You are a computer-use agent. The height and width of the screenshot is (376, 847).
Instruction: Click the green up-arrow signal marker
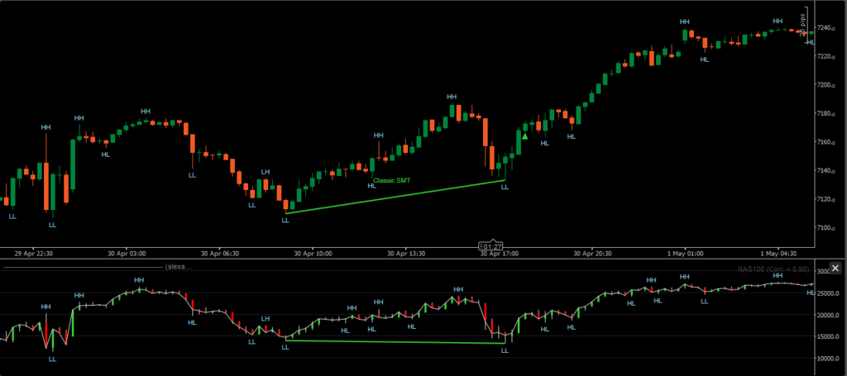point(525,136)
